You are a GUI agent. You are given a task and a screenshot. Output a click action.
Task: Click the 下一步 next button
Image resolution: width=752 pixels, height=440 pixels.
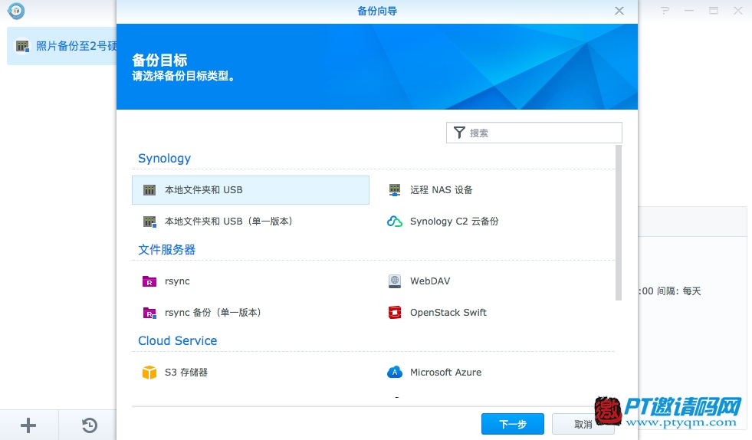513,424
